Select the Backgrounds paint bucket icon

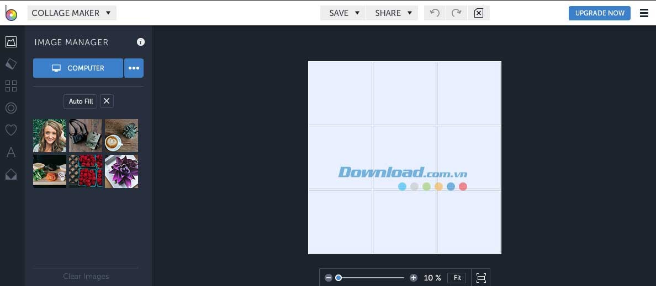[x=11, y=64]
